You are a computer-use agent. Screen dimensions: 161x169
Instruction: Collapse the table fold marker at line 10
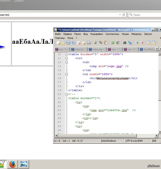point(66,54)
